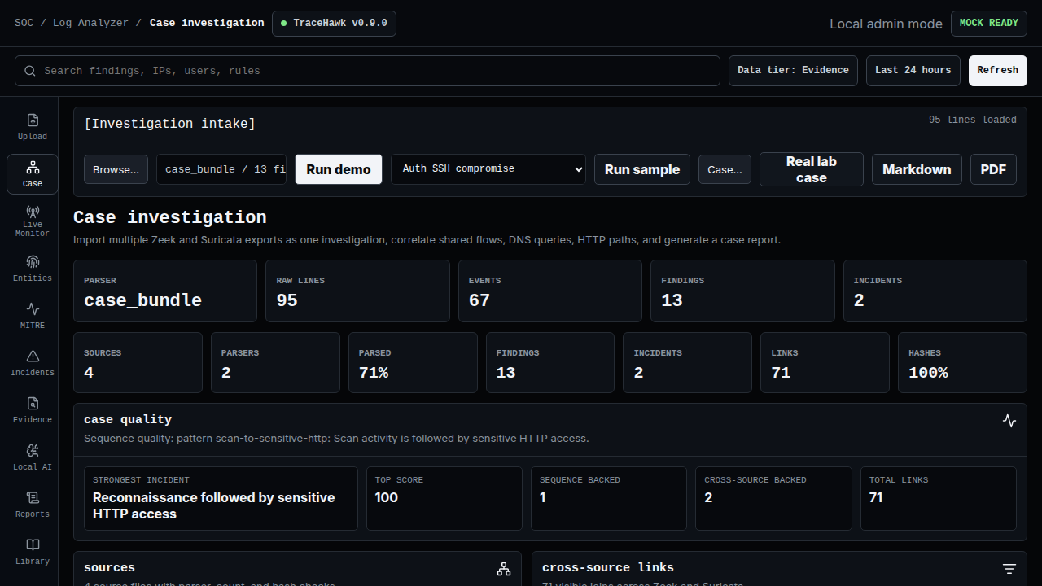The height and width of the screenshot is (586, 1042).
Task: Click the STRONGEST INCIDENT card
Action: (221, 498)
